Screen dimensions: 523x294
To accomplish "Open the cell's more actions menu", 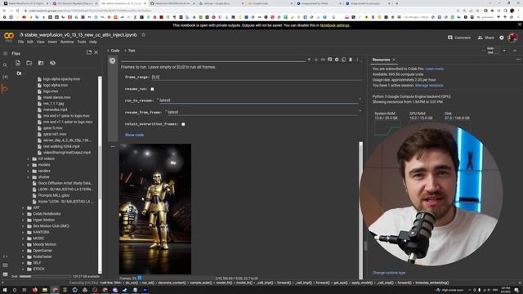I will click(x=357, y=60).
